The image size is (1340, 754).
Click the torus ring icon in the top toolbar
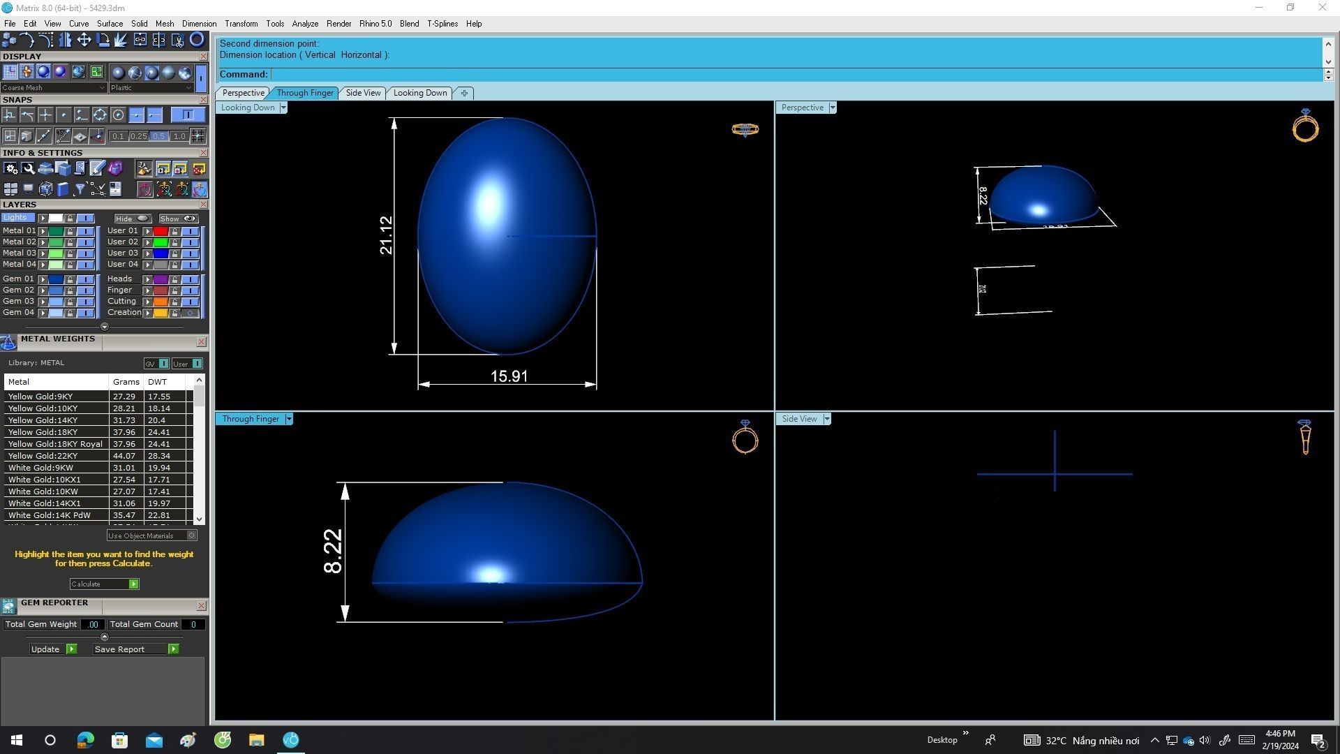[198, 40]
